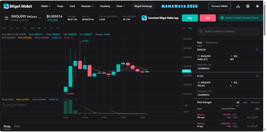Click the Sell button
This screenshot has width=267, height=132.
coord(208,18)
